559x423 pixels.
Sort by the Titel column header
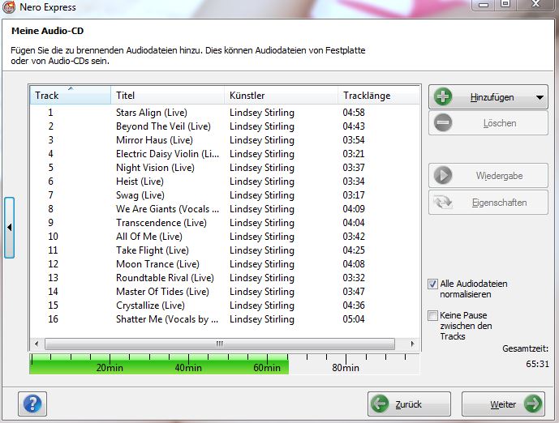[168, 95]
